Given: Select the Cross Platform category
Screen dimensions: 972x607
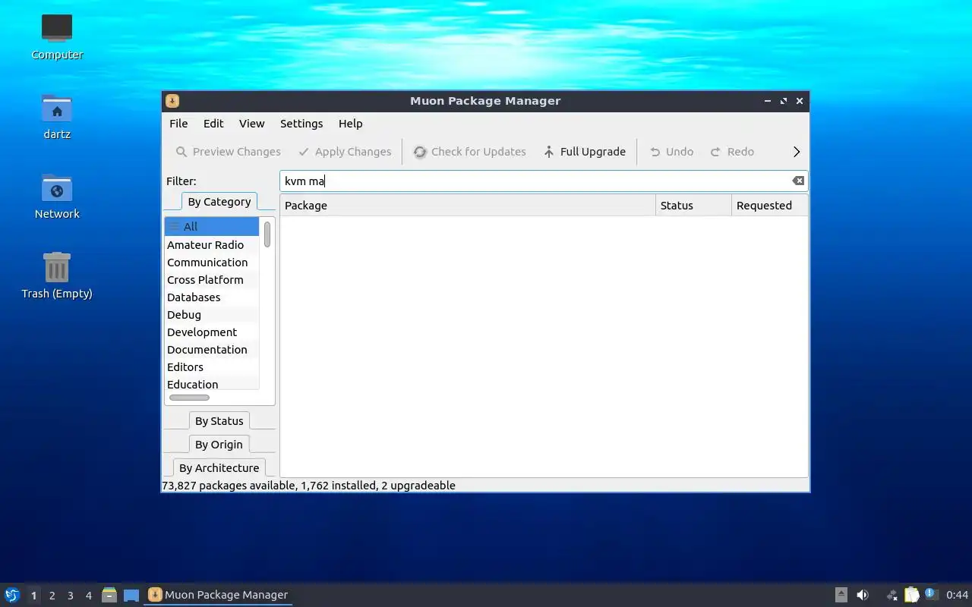Looking at the screenshot, I should [212, 280].
